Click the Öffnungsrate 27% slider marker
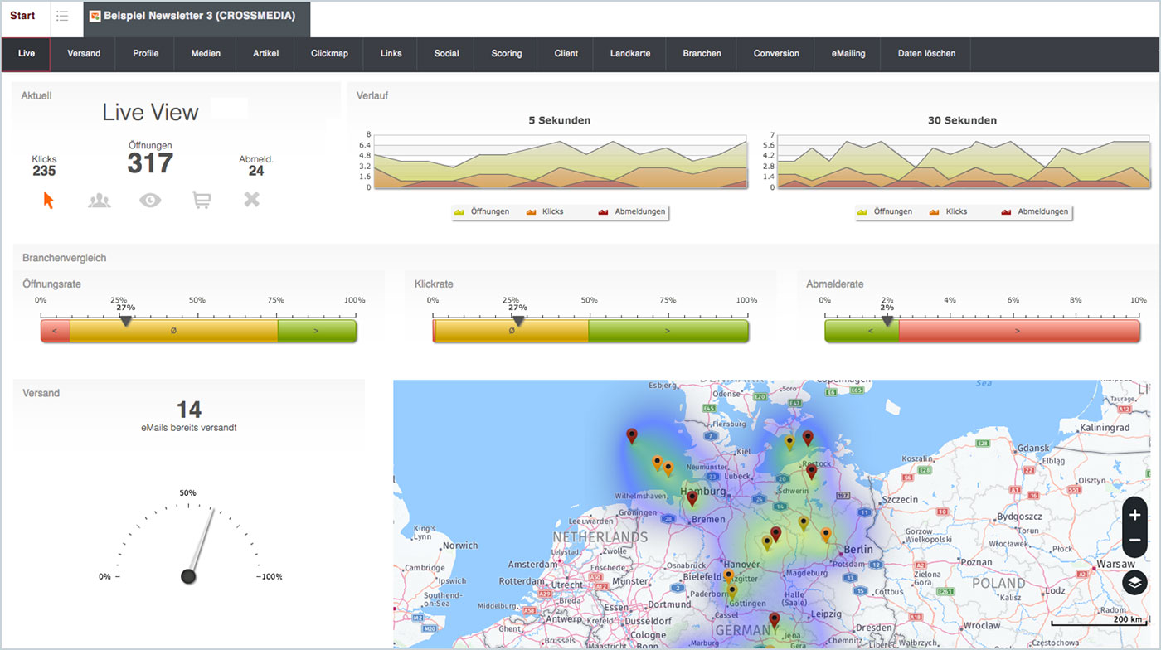This screenshot has height=650, width=1161. [x=125, y=320]
